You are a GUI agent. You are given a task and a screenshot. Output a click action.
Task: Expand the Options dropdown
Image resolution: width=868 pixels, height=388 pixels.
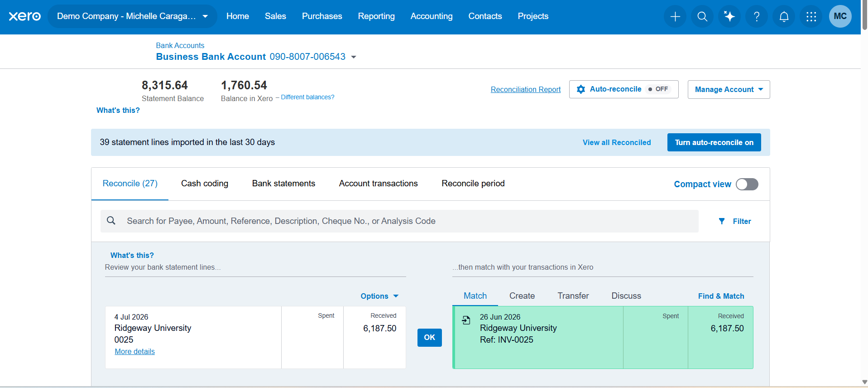pyautogui.click(x=379, y=296)
